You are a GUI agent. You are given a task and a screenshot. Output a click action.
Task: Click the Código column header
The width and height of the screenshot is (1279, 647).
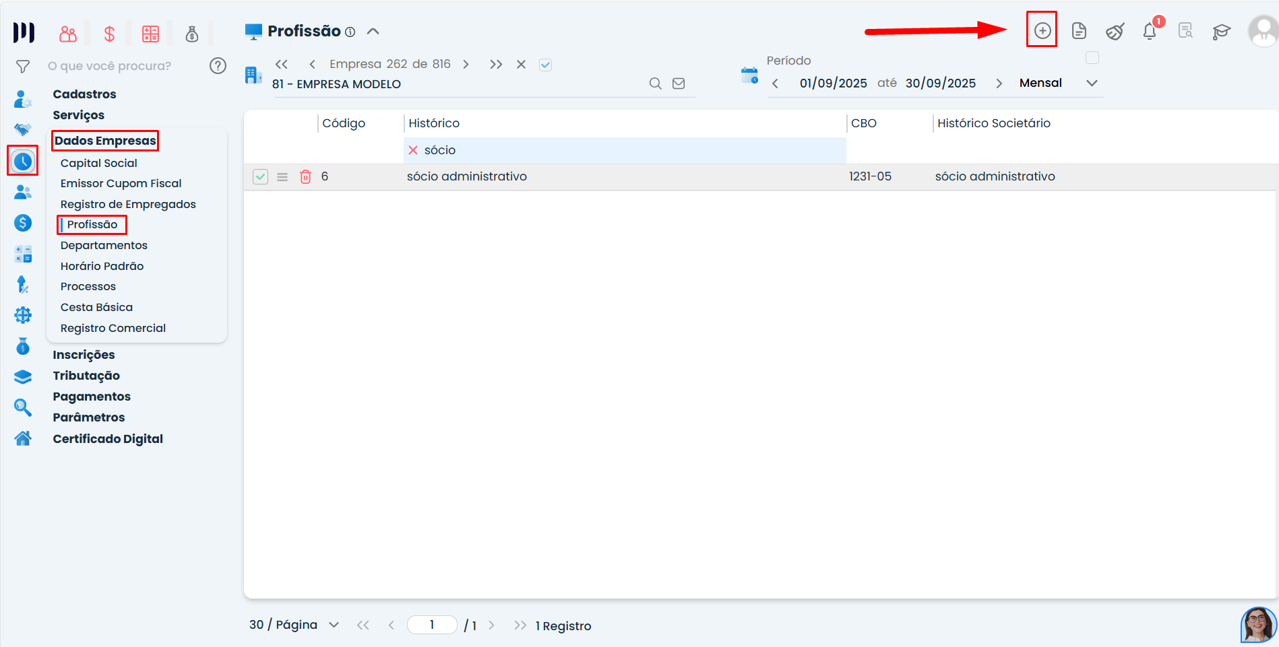[344, 123]
